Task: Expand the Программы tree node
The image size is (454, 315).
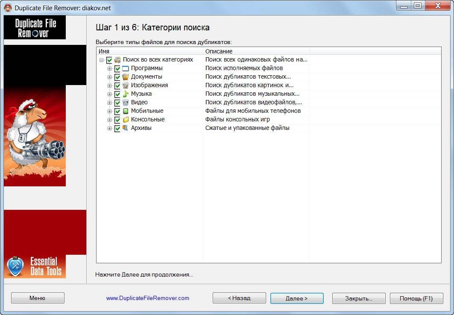Action: pyautogui.click(x=109, y=69)
